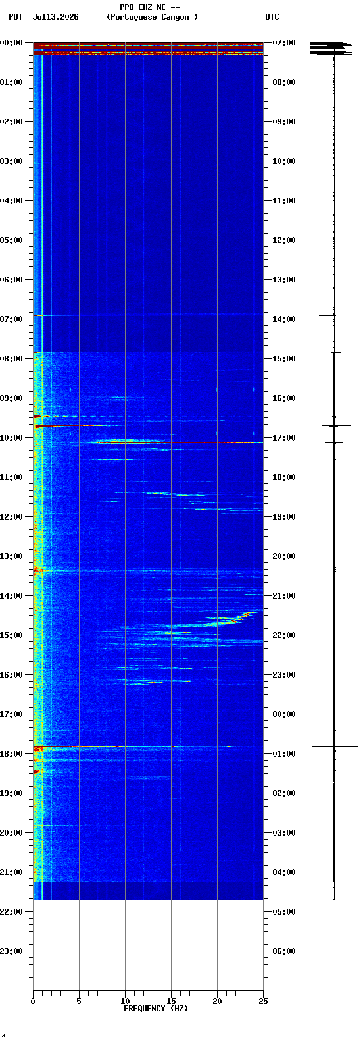The image size is (363, 1043).
Task: Click the UTC time label '02:00'
Action: (x=284, y=793)
